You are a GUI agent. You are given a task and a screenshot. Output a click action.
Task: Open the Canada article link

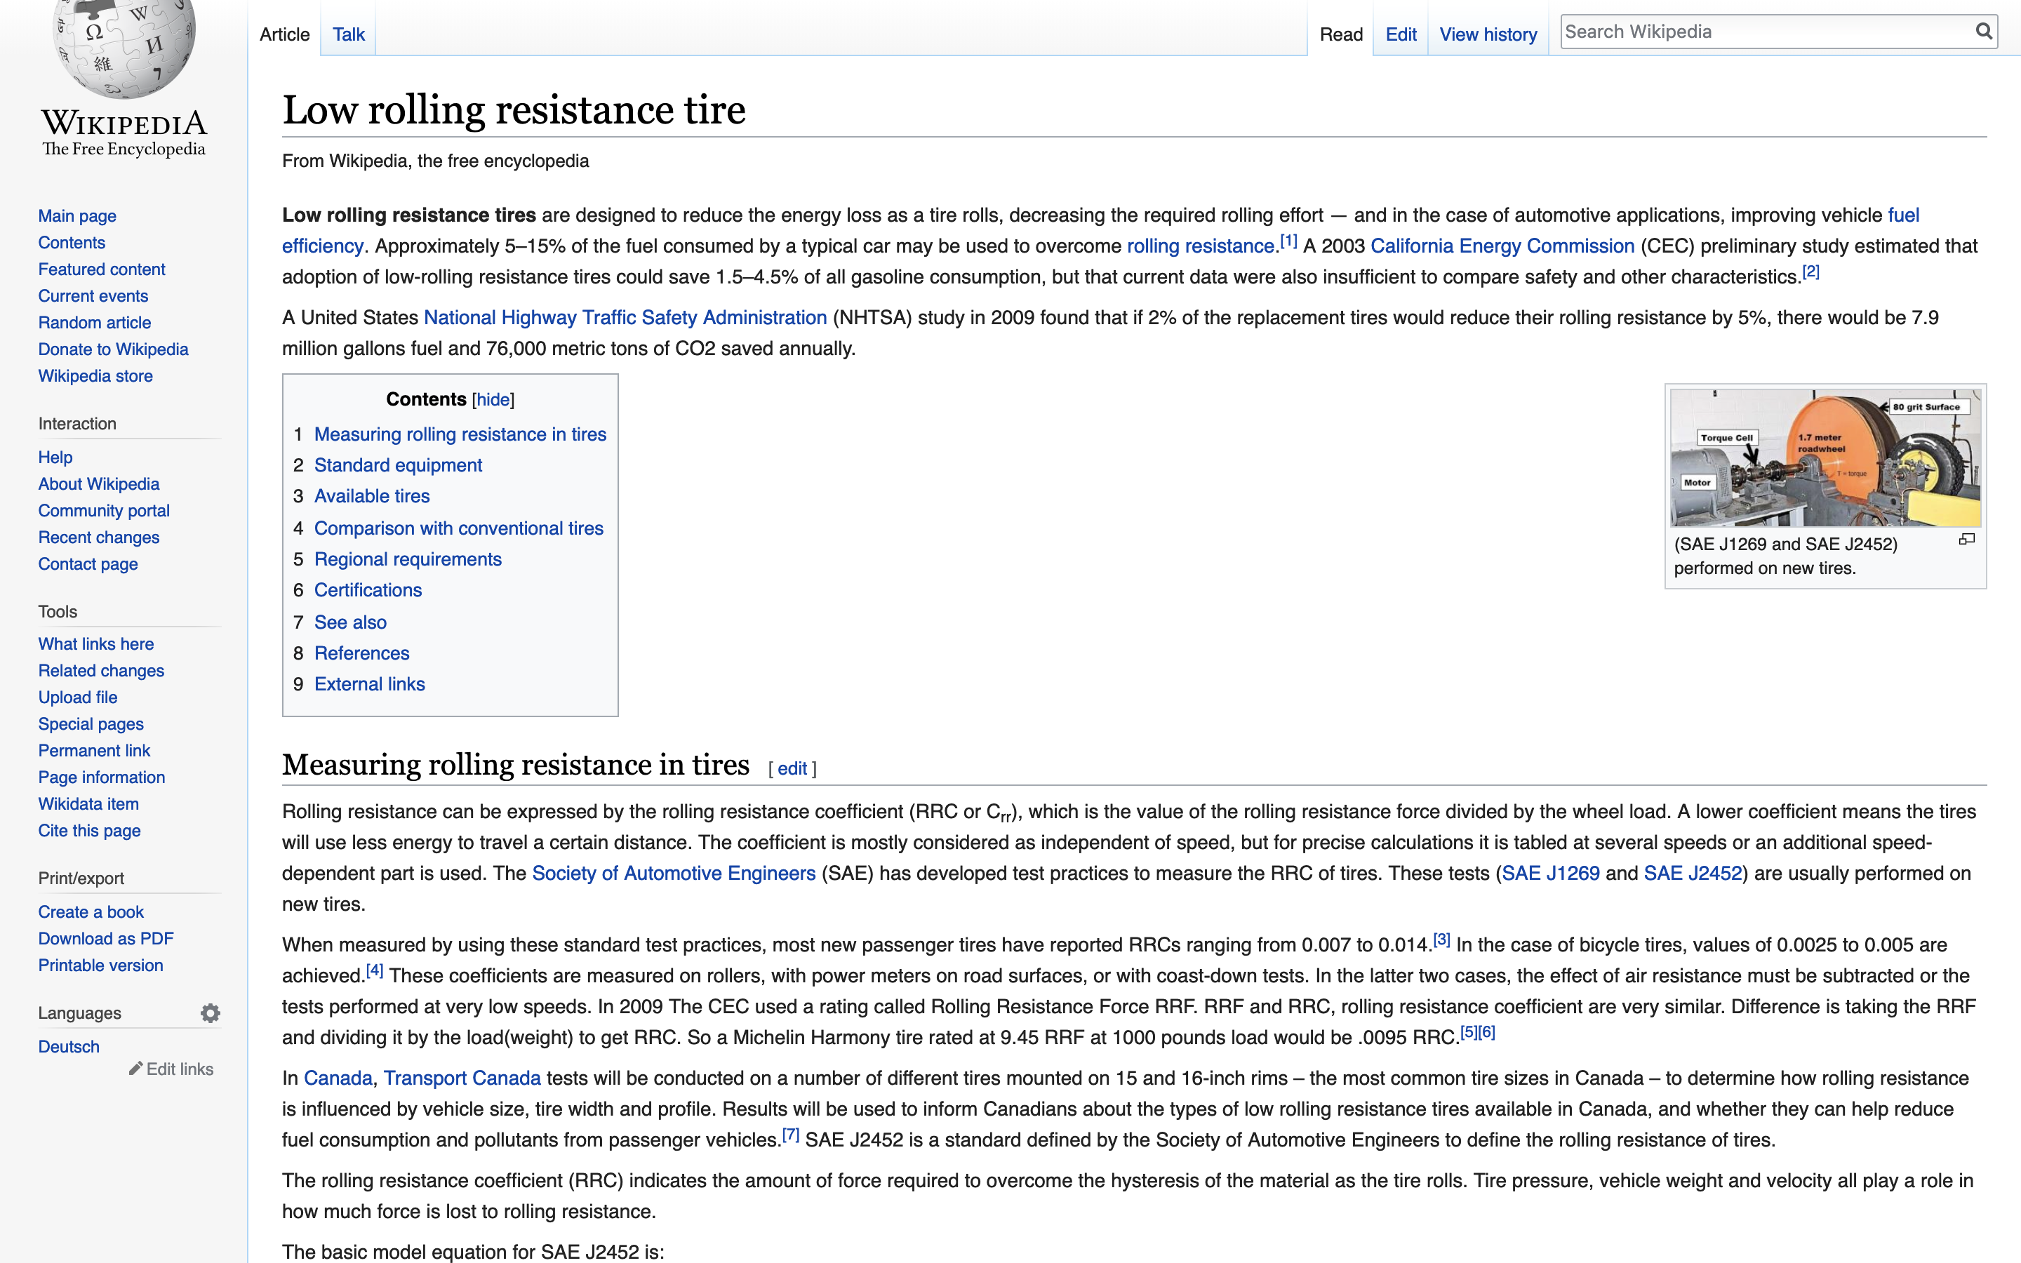tap(338, 1078)
